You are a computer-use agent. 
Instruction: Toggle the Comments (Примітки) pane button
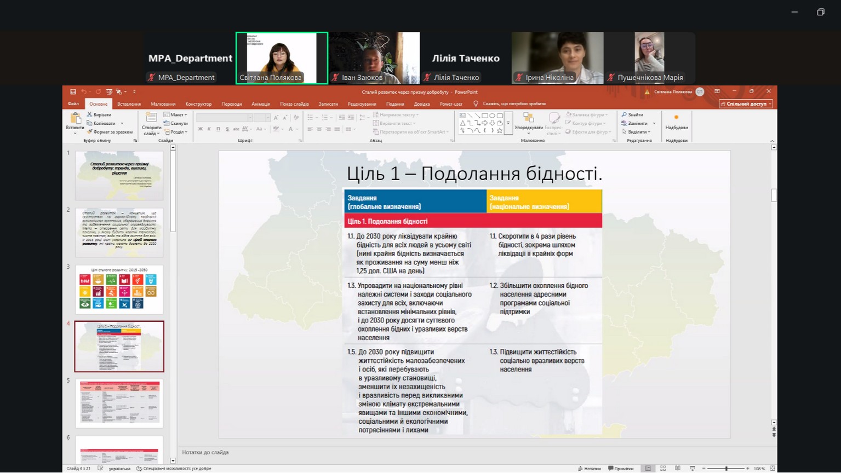[621, 469]
